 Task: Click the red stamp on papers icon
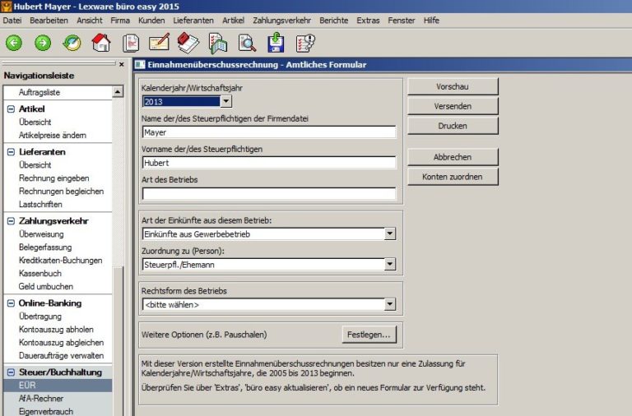pyautogui.click(x=188, y=43)
